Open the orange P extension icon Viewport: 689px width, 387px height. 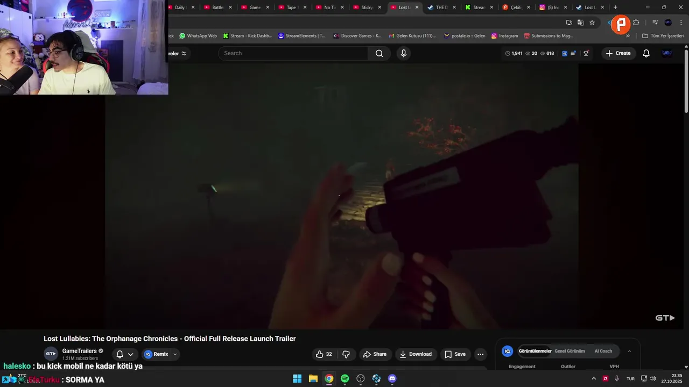point(621,24)
